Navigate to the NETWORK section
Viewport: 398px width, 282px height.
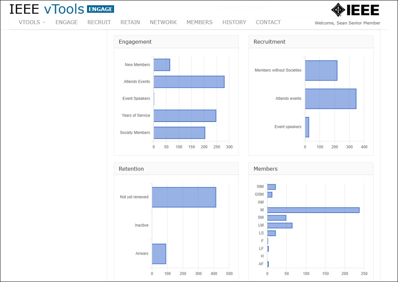[163, 22]
